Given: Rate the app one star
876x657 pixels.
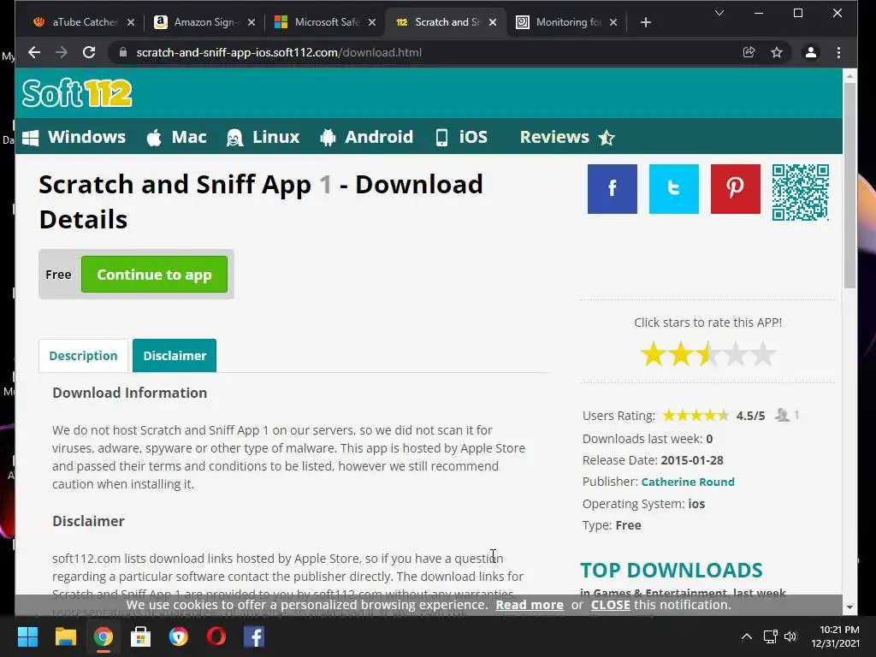Looking at the screenshot, I should click(653, 354).
